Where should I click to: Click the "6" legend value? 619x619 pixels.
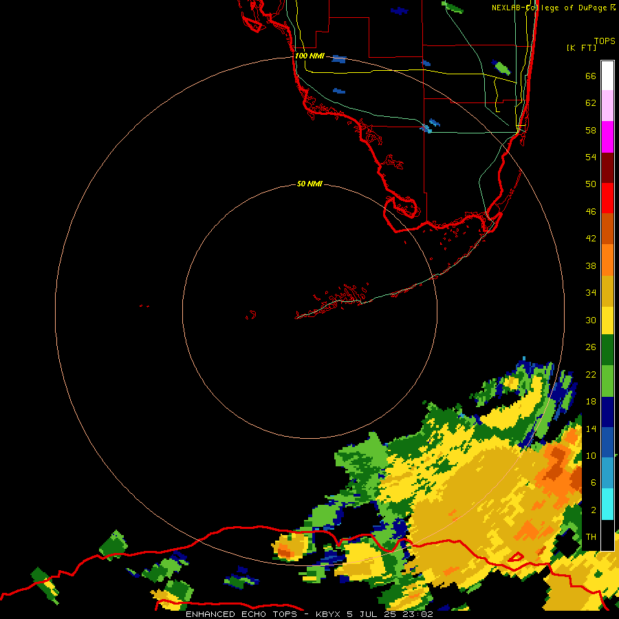click(594, 483)
